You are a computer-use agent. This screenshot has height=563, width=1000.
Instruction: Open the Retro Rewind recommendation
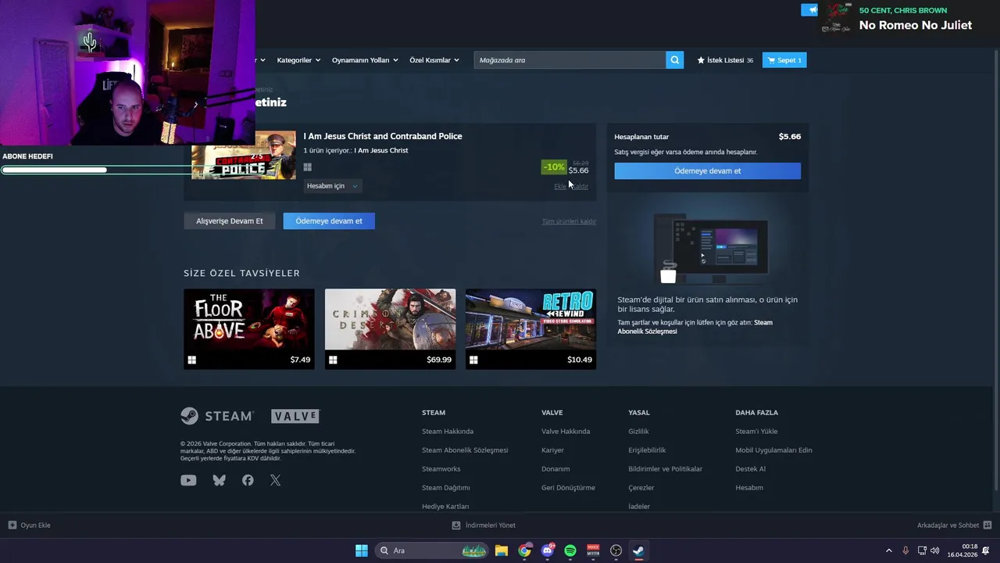[x=530, y=328]
